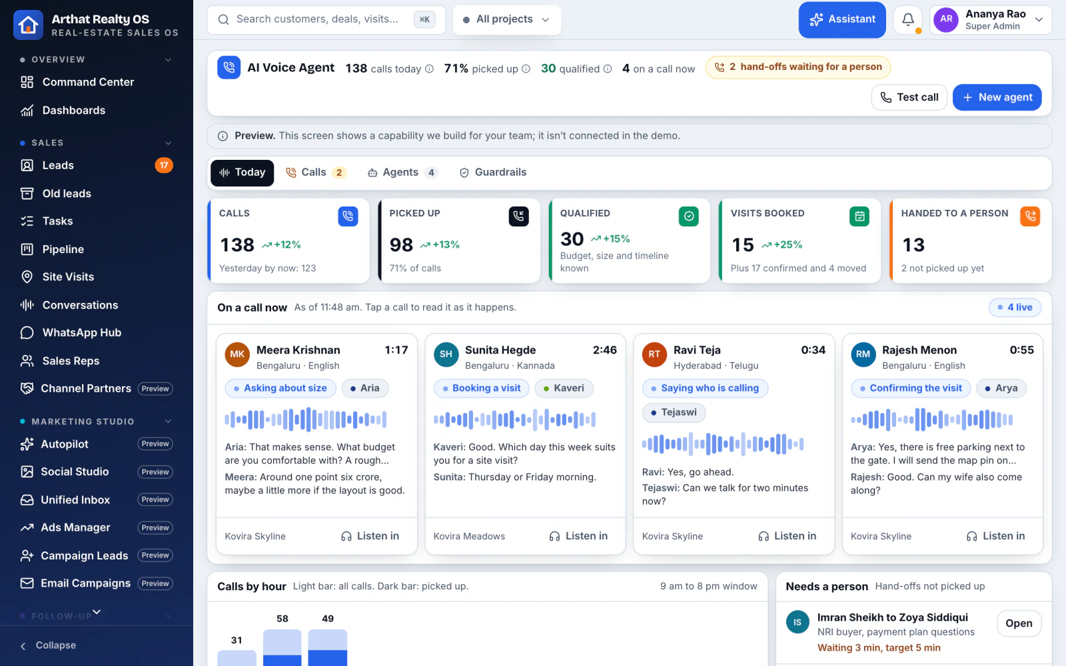Screen dimensions: 1066x666
Task: Click Imran Sheikh's IS avatar
Action: click(798, 622)
